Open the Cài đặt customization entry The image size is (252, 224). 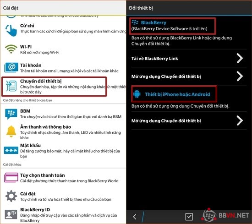[x=63, y=197]
